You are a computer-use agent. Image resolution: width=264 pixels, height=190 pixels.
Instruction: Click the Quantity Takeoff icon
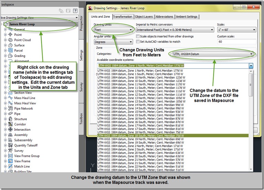click(x=10, y=145)
